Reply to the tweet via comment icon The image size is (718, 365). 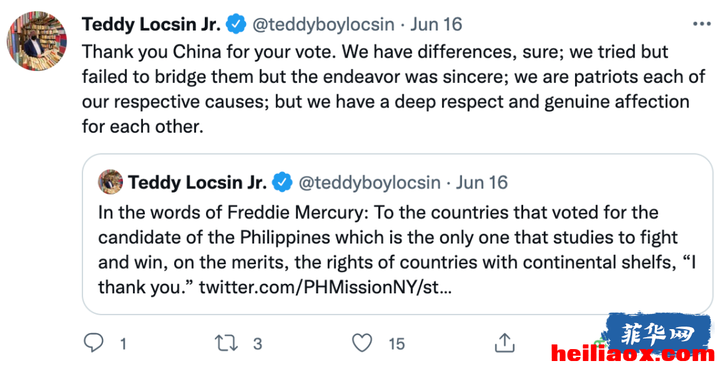tap(94, 342)
